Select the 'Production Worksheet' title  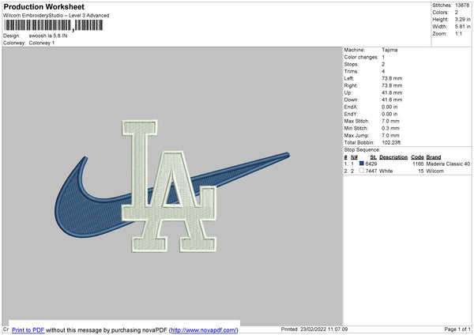[43, 6]
